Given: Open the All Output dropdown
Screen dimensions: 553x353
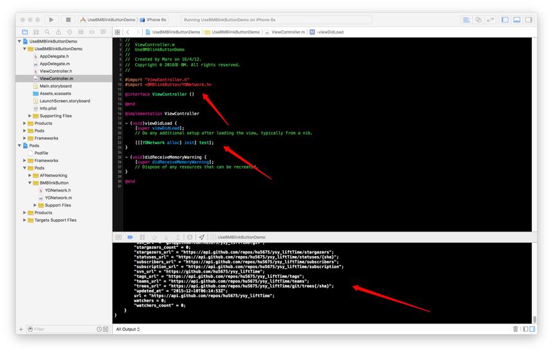Looking at the screenshot, I should tap(128, 329).
